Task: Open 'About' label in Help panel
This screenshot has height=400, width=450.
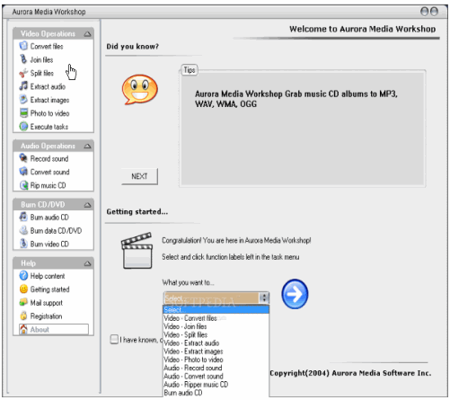Action: click(x=40, y=330)
